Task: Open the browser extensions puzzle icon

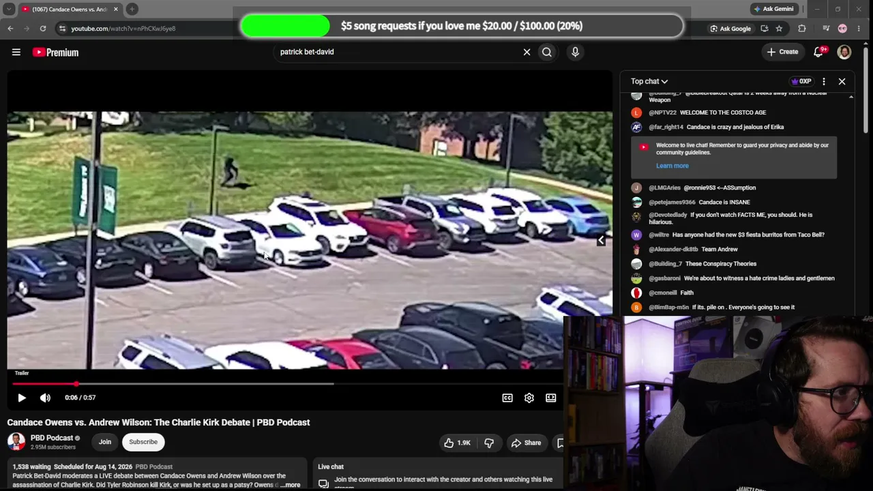Action: click(x=802, y=29)
